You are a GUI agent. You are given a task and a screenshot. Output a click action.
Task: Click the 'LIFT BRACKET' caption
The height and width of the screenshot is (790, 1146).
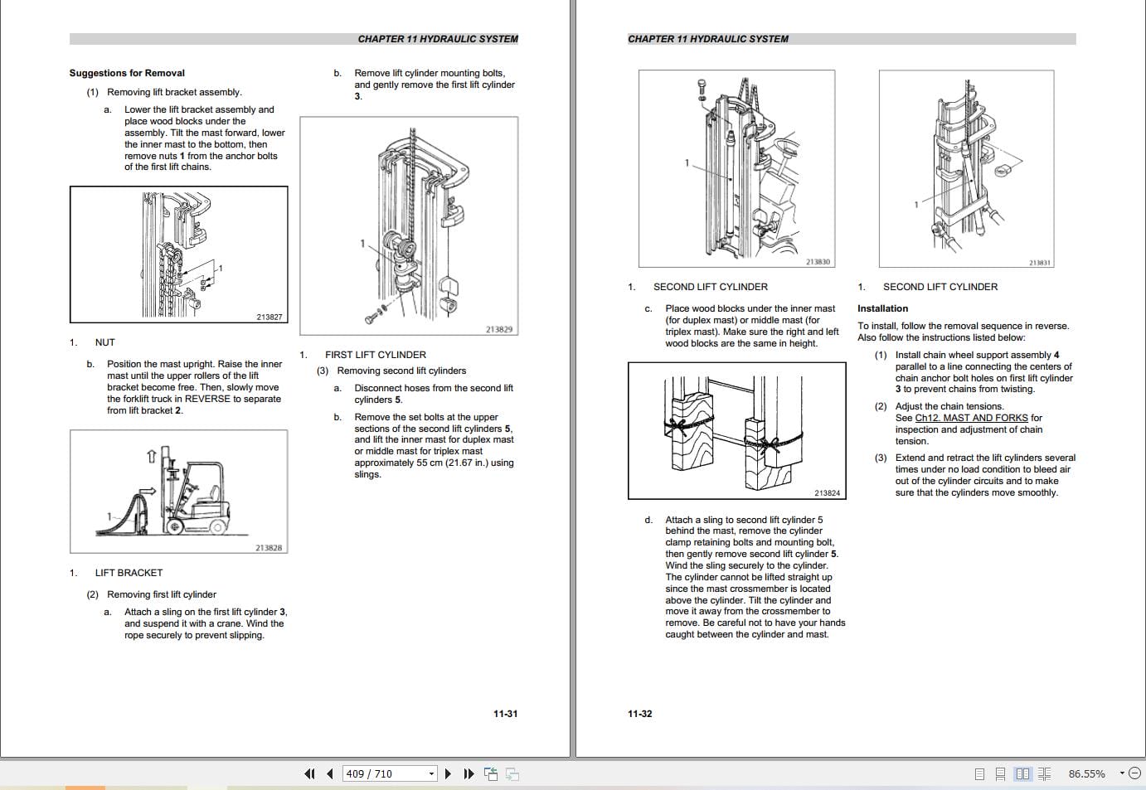(x=129, y=573)
